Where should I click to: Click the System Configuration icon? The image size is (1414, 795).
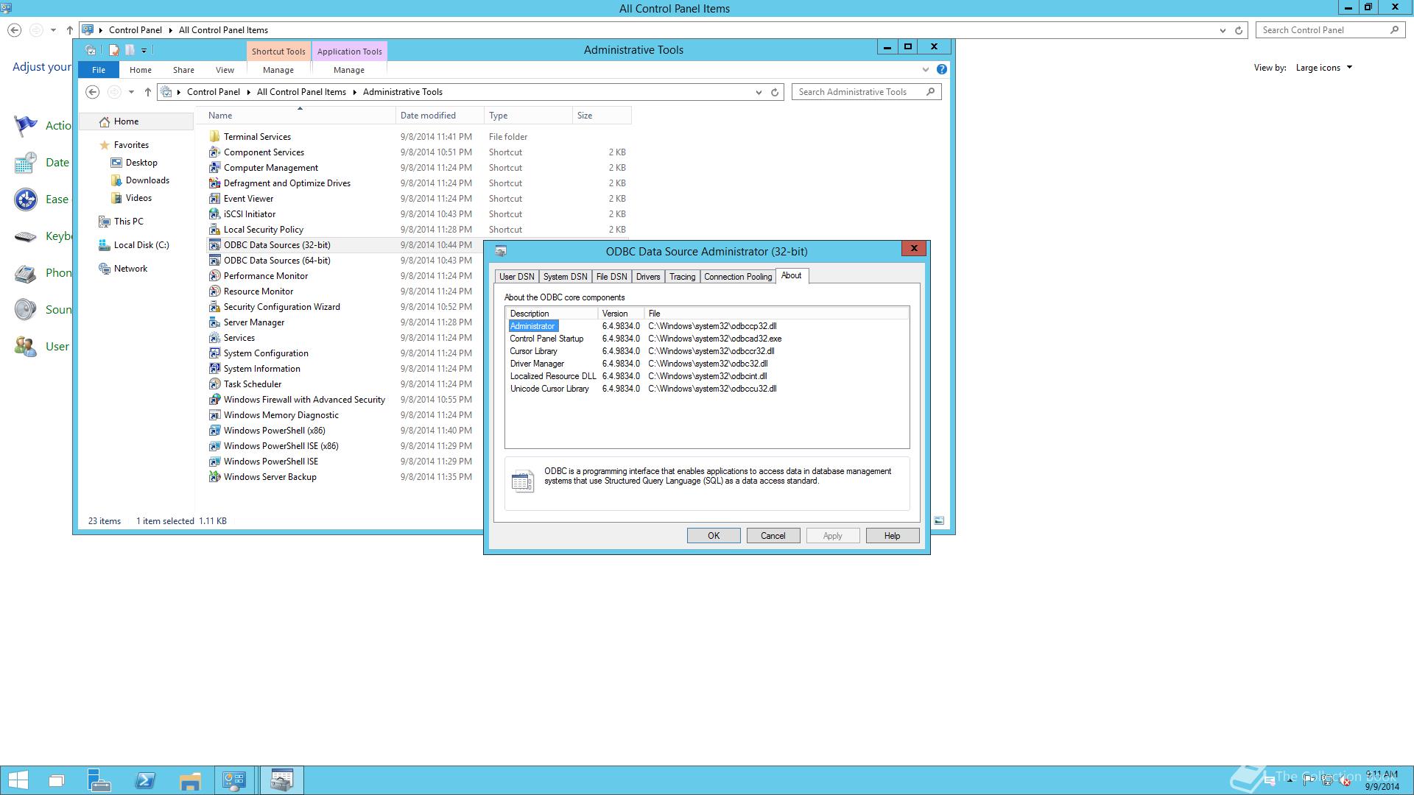(214, 353)
